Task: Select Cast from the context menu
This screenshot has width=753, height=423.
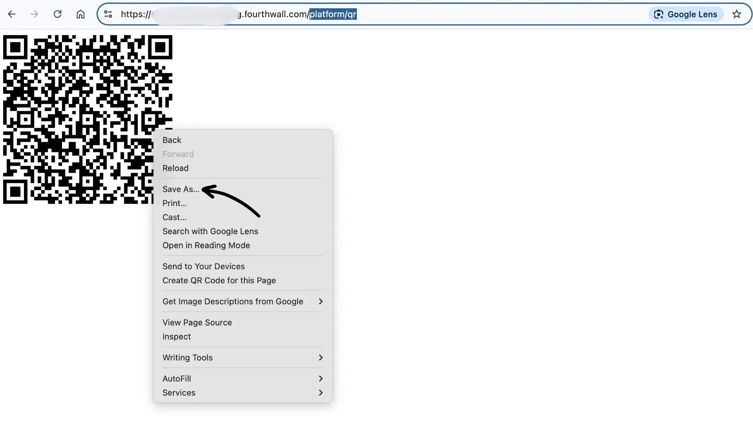Action: 174,217
